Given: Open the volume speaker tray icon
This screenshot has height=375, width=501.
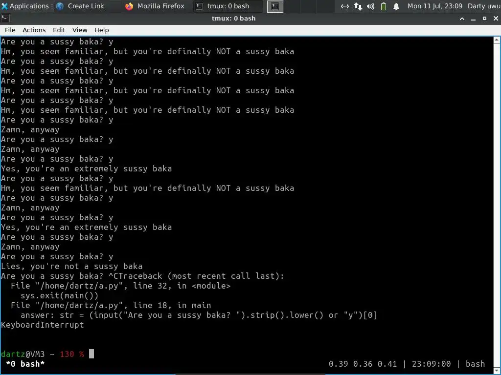Looking at the screenshot, I should 371,6.
